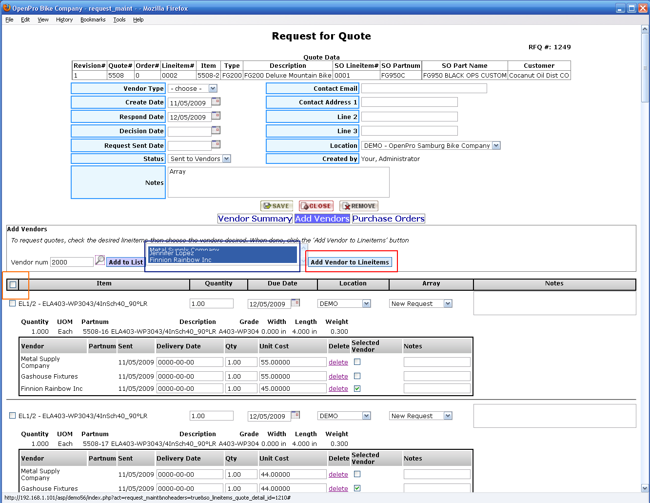Uncheck Selected Vendor for Finnion Rainbow Inc

pos(357,388)
